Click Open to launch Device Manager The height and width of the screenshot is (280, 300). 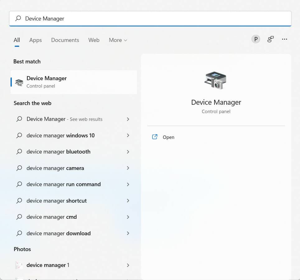coord(168,137)
